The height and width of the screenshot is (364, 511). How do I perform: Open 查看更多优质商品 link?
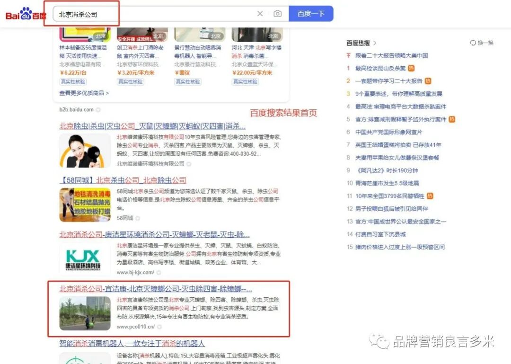(84, 93)
